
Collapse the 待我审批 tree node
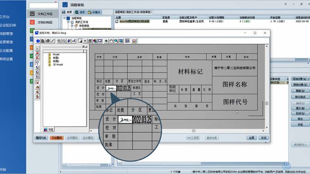[x=72, y=26]
